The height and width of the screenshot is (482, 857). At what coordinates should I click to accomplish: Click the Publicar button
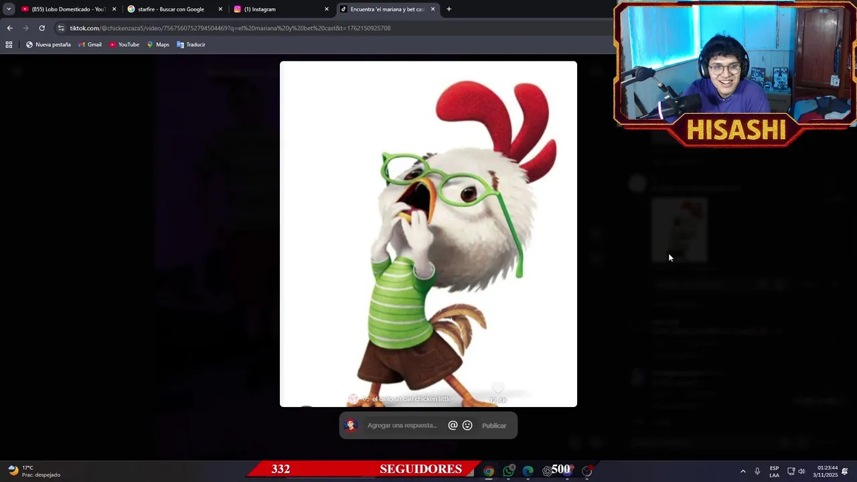(x=494, y=426)
